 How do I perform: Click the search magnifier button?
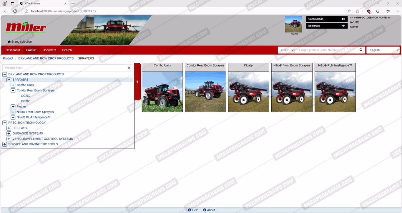361,50
